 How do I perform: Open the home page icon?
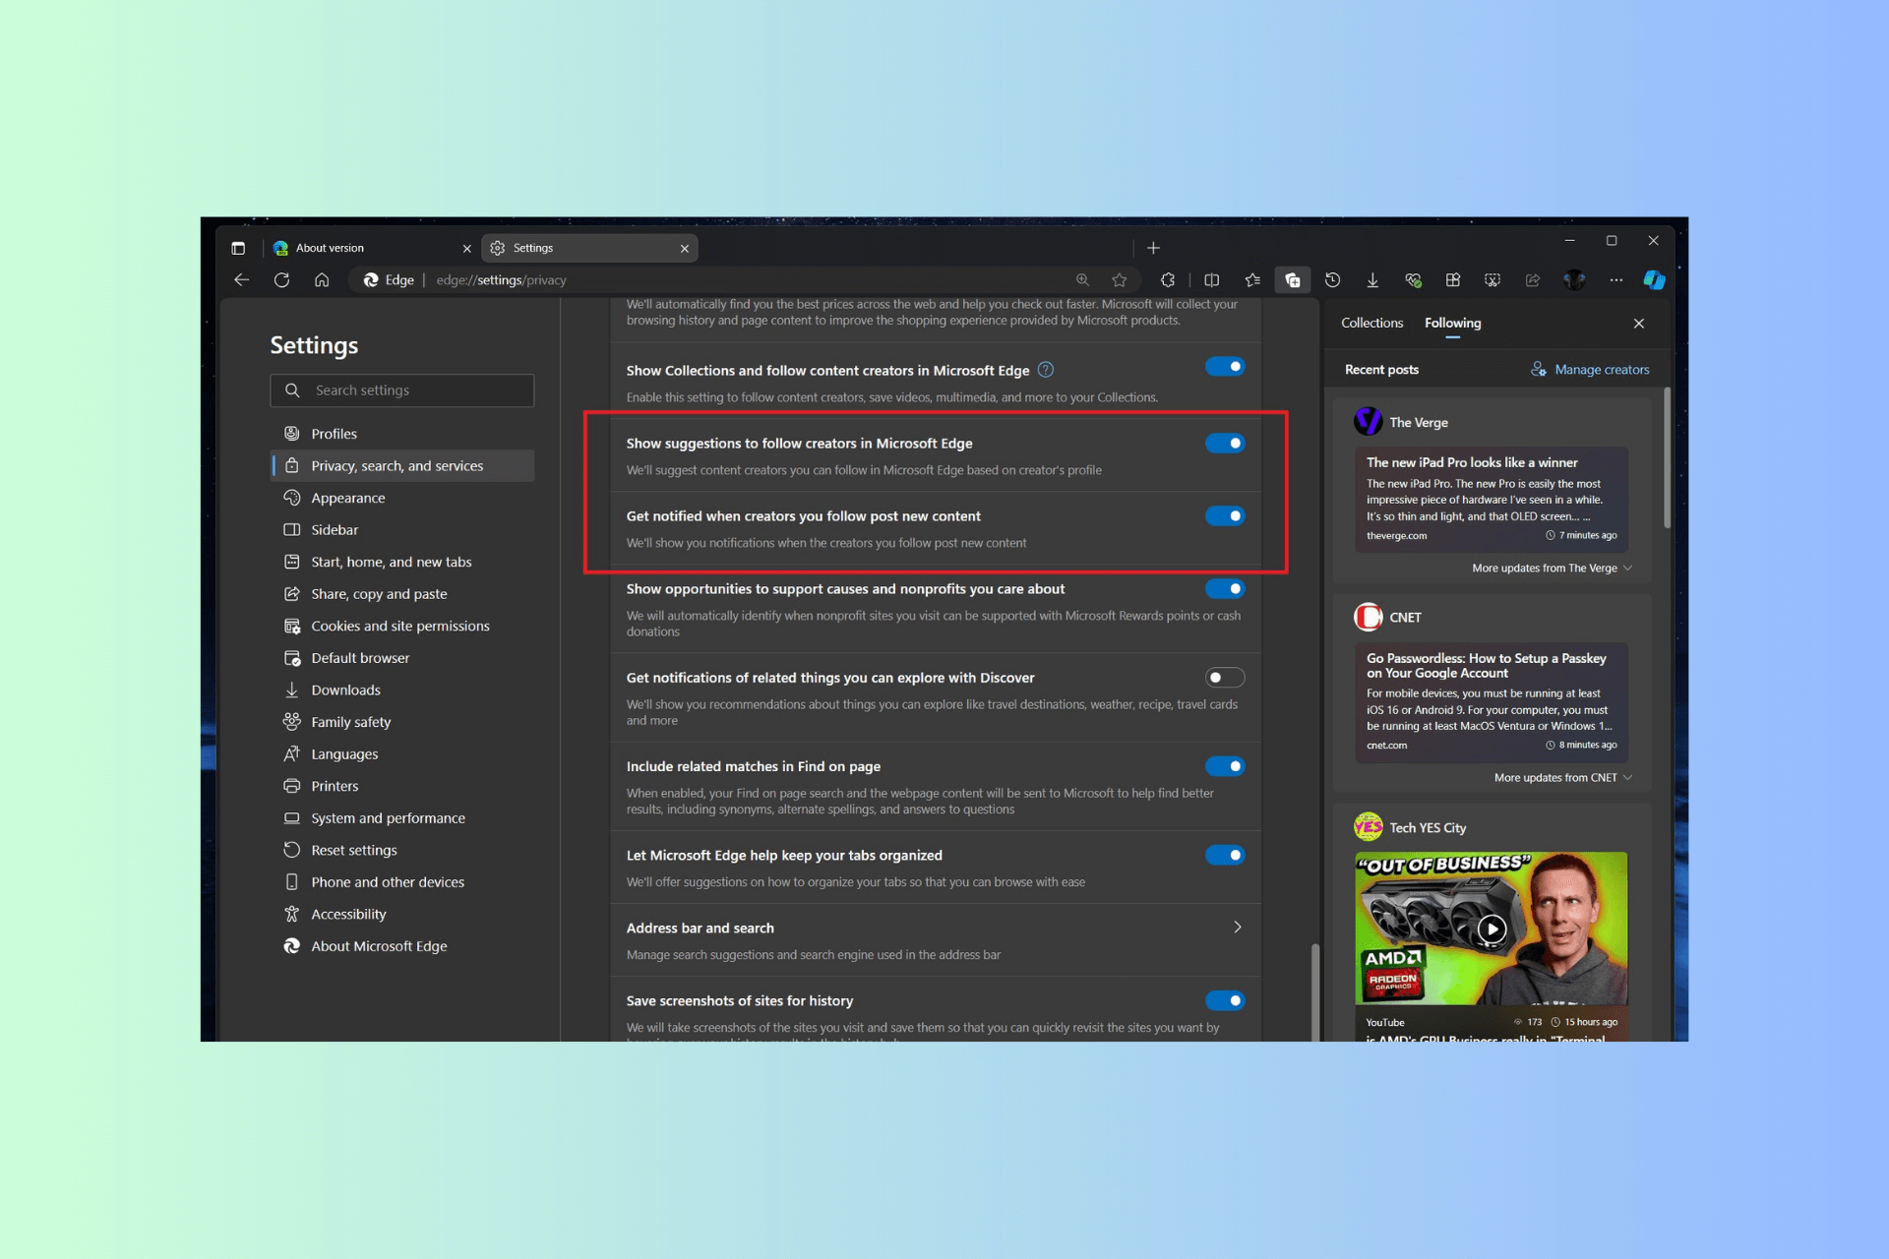point(322,280)
